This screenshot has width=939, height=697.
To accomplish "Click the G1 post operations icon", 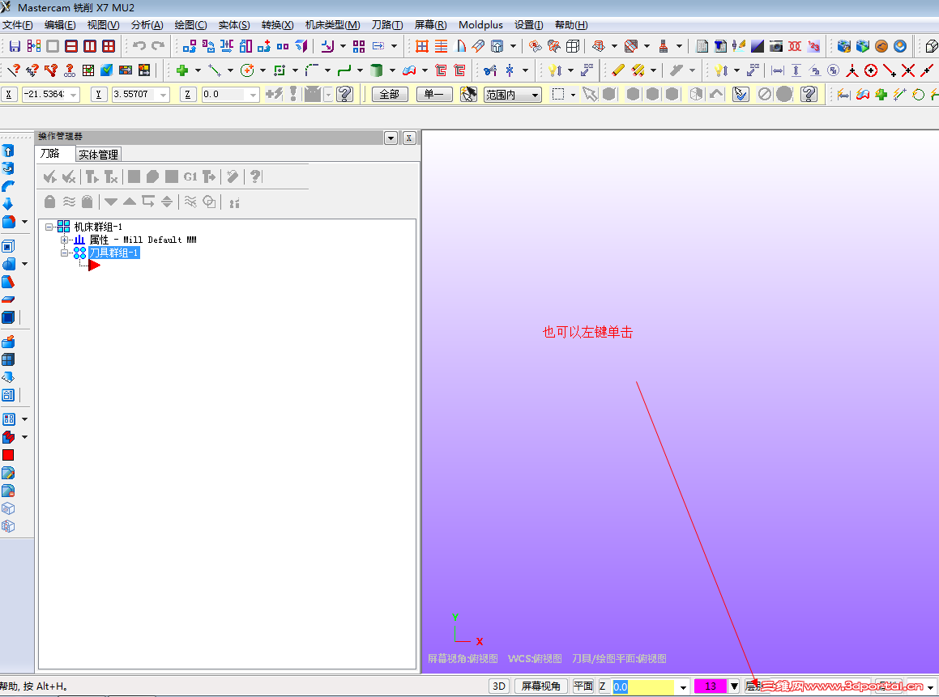I will [190, 176].
